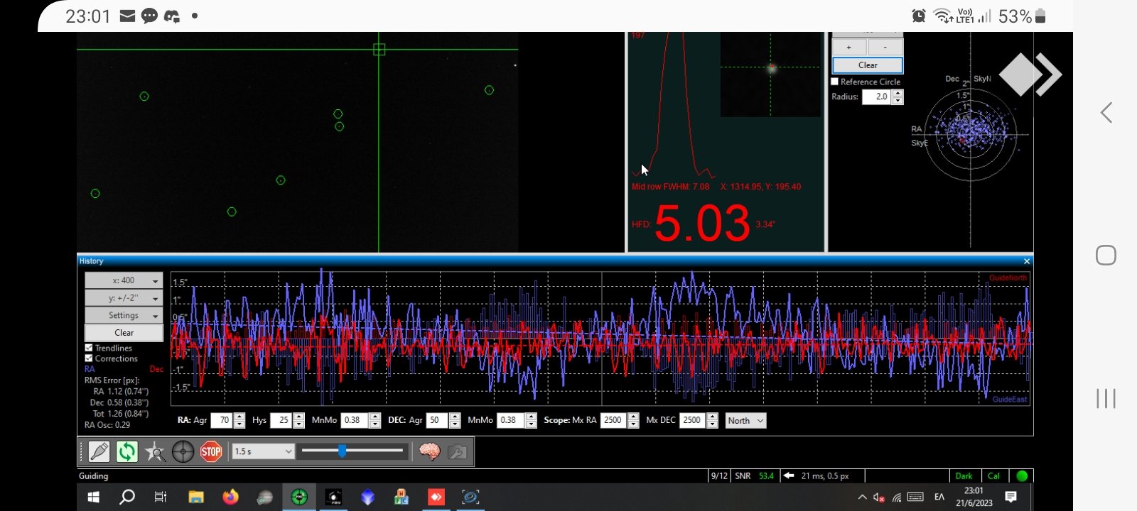Open Firefox from the Windows taskbar
The image size is (1137, 511).
[x=230, y=497]
